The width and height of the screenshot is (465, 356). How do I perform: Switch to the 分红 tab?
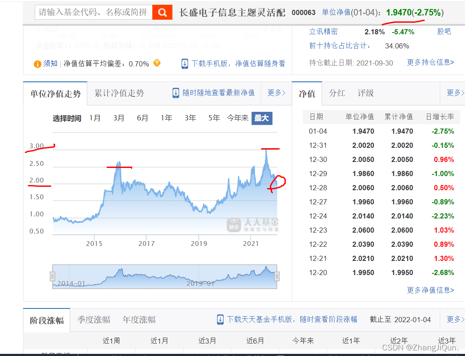coord(337,93)
